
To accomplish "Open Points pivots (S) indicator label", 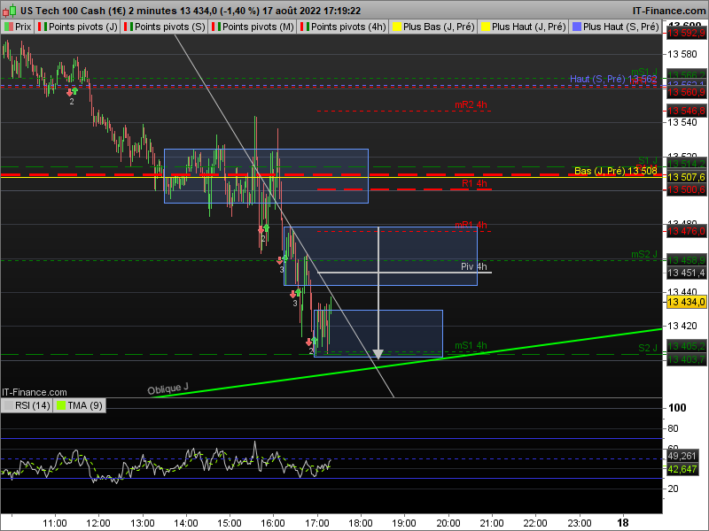I will coord(164,27).
